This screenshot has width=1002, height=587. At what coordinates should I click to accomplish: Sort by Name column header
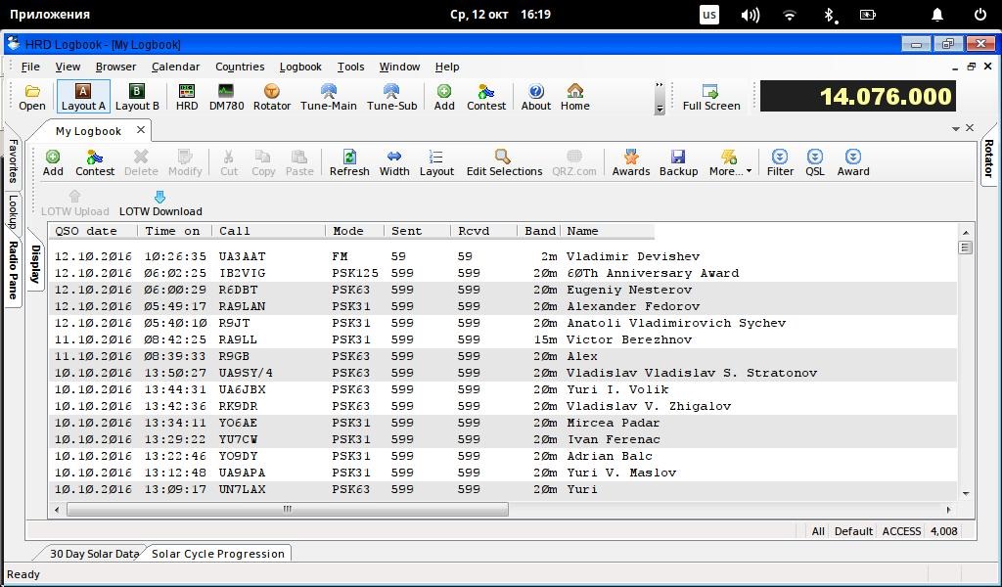(607, 231)
